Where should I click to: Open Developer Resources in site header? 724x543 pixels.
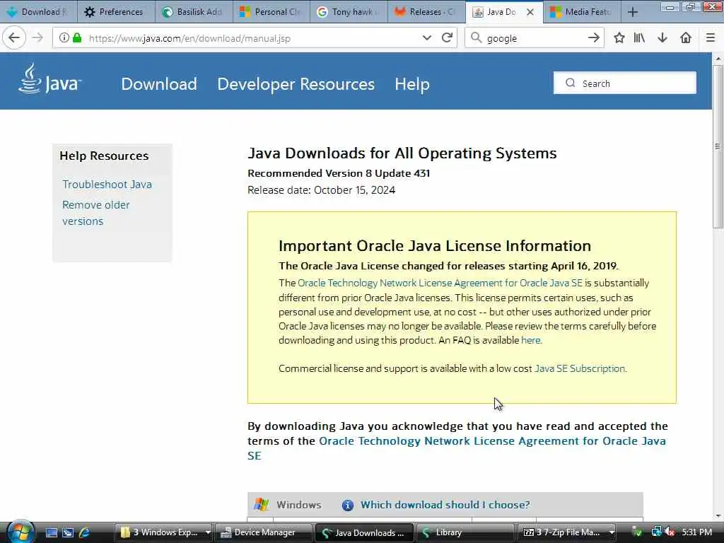tap(296, 84)
